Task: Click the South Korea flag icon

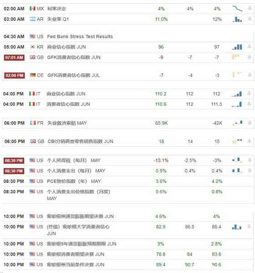Action: click(x=32, y=47)
